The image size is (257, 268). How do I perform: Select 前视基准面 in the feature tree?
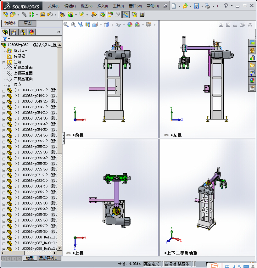(x=23, y=68)
